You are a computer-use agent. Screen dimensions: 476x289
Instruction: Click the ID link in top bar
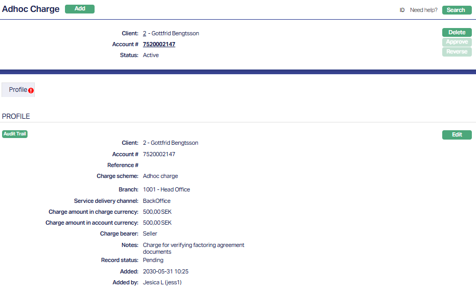tap(402, 10)
